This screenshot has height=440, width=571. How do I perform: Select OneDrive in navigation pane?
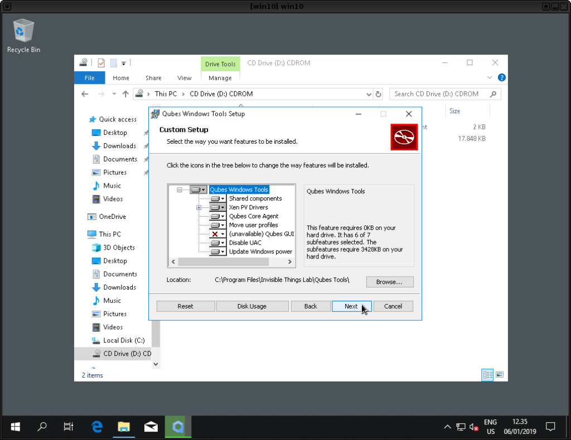coord(112,217)
